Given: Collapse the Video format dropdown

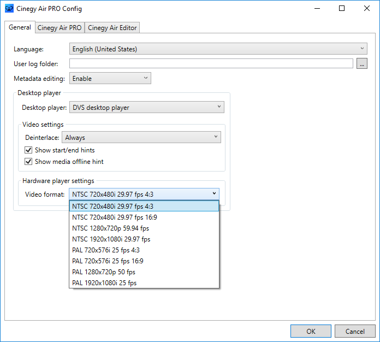Looking at the screenshot, I should pos(144,194).
